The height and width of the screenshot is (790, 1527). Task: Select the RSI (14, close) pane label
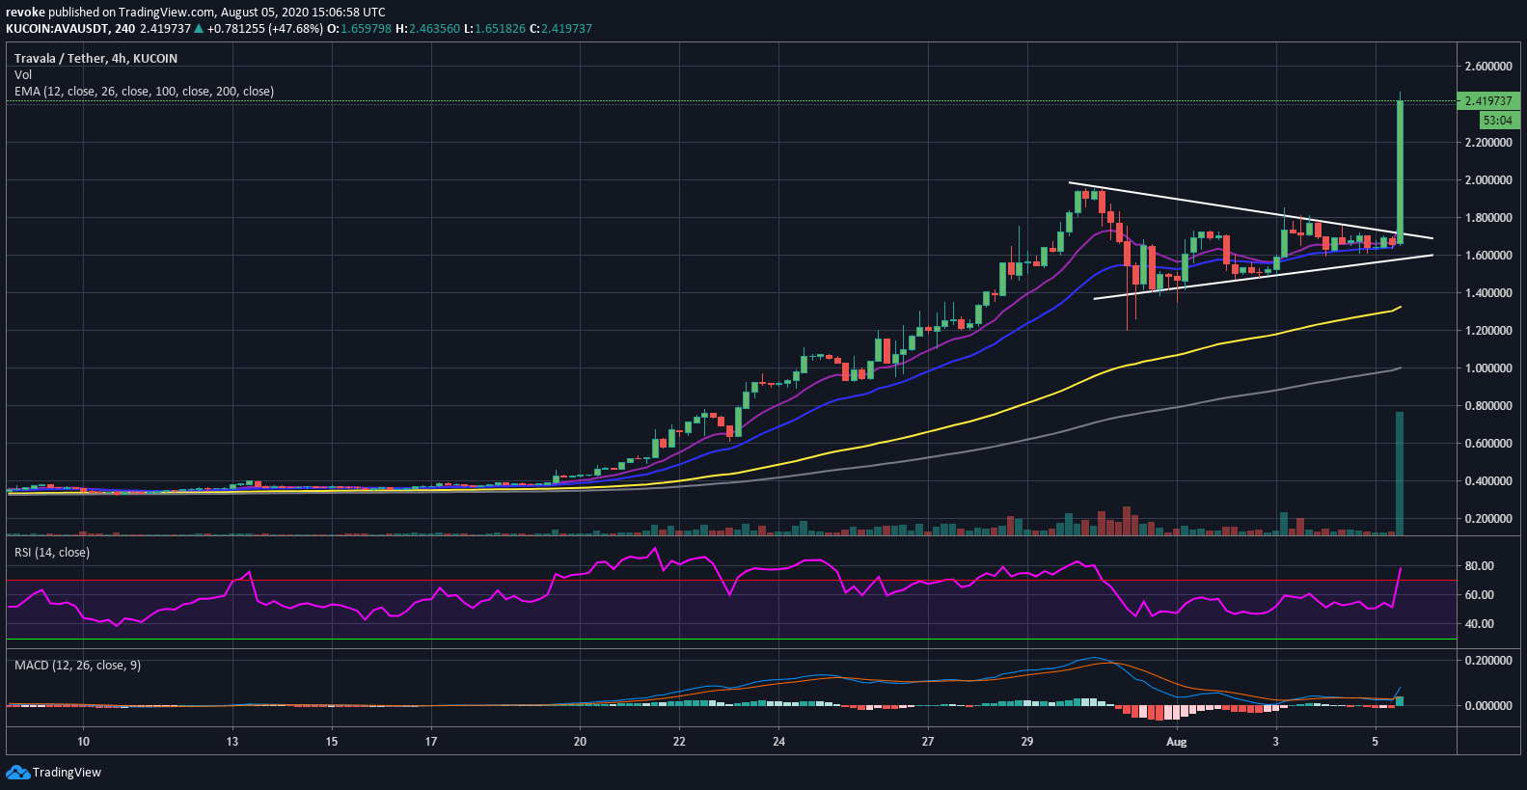tap(52, 552)
